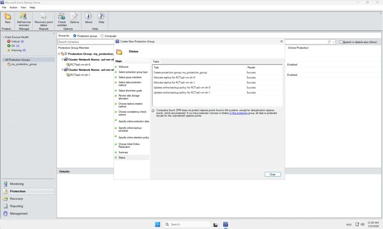Click the Check updates icon
This screenshot has height=229, width=383.
point(62,16)
